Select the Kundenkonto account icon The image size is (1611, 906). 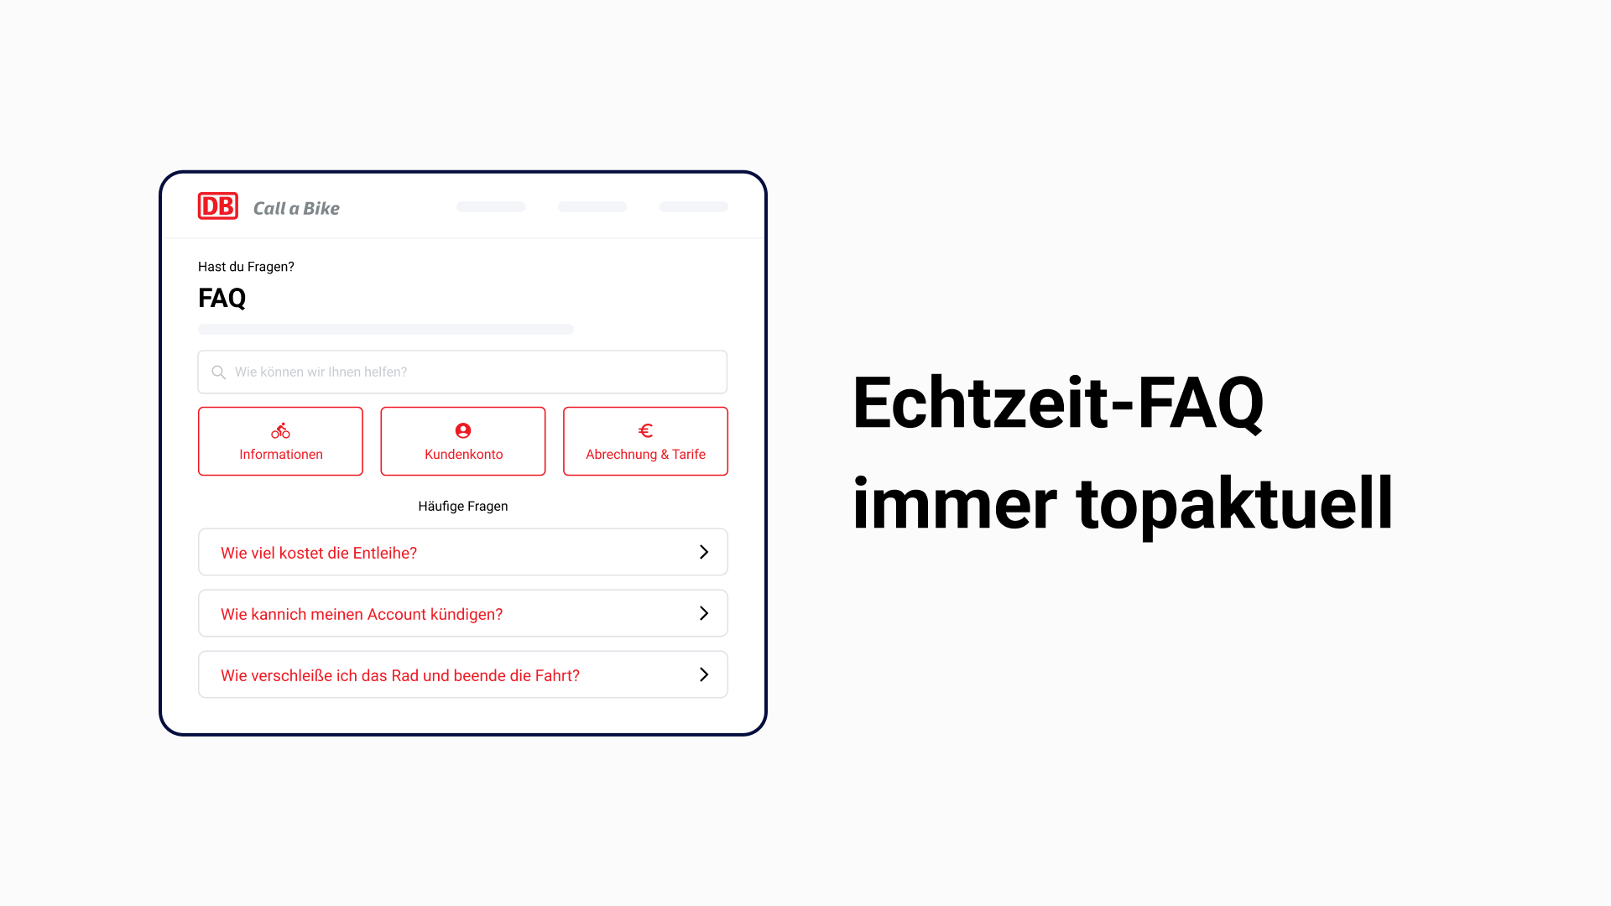pos(464,430)
